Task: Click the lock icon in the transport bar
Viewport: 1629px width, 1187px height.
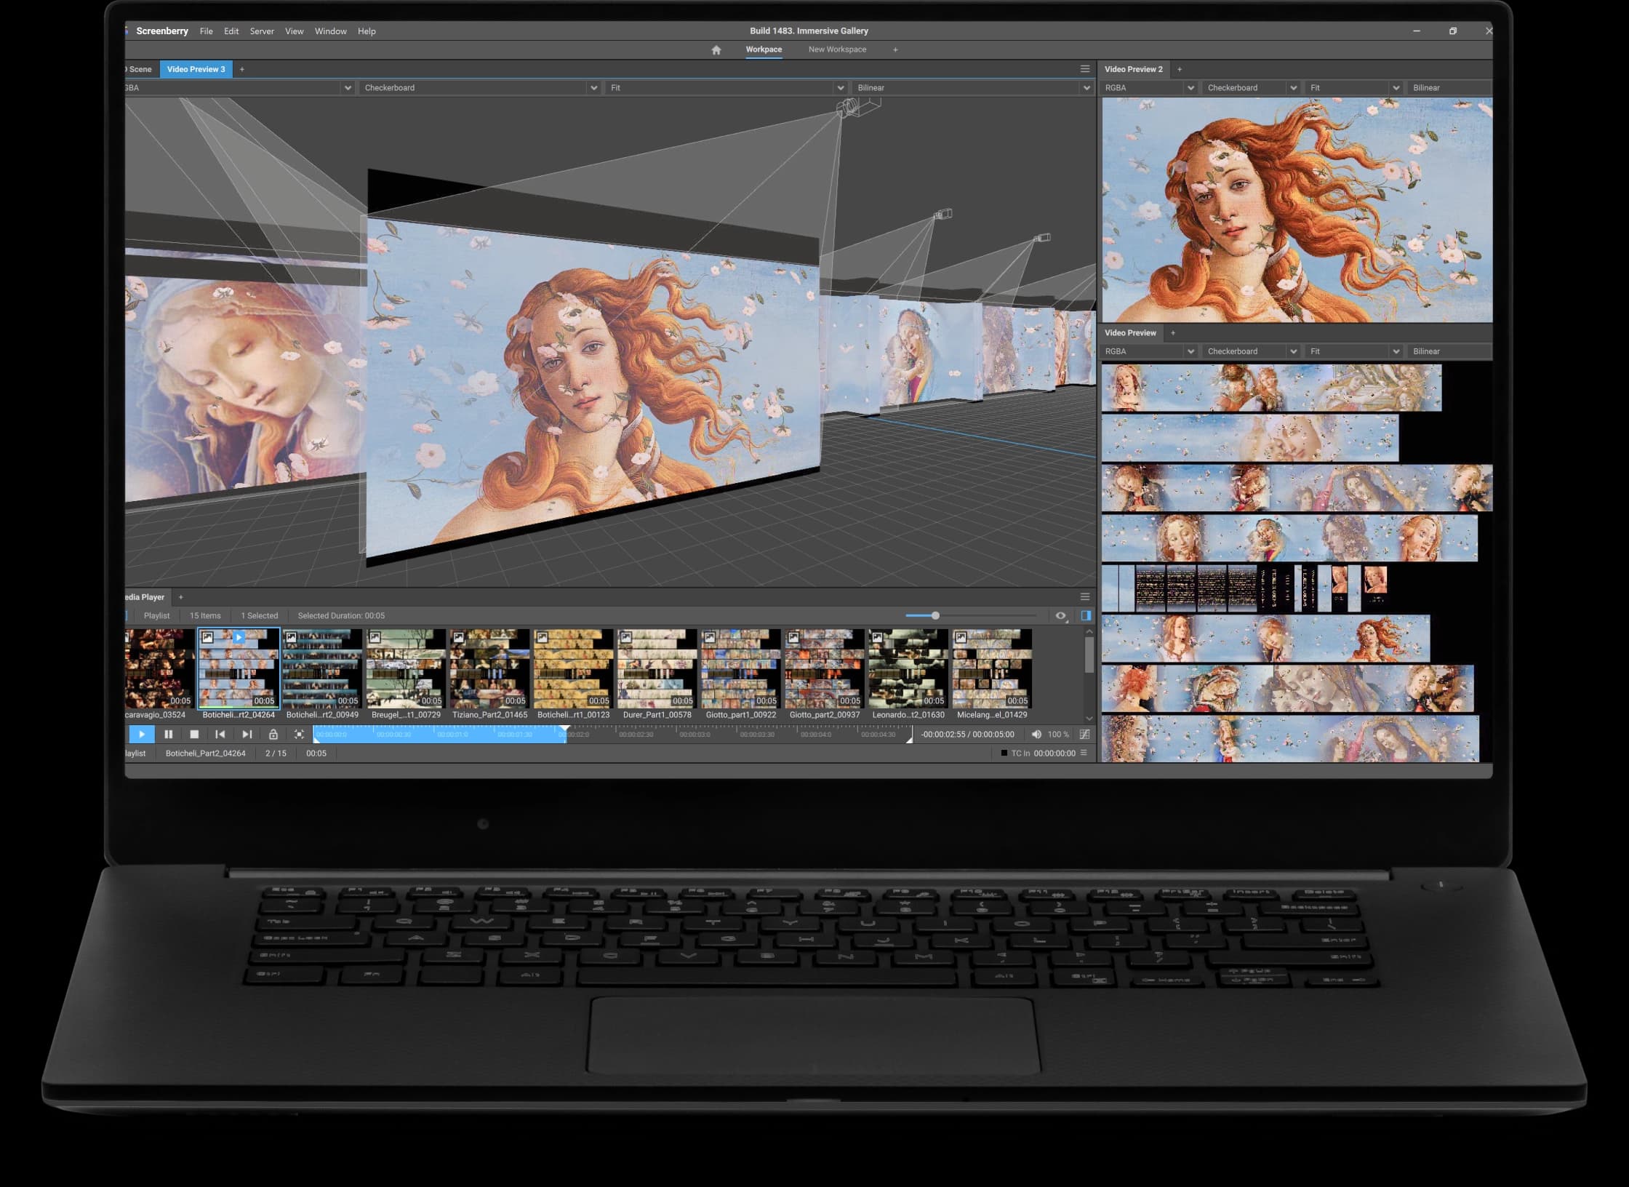Action: coord(273,735)
